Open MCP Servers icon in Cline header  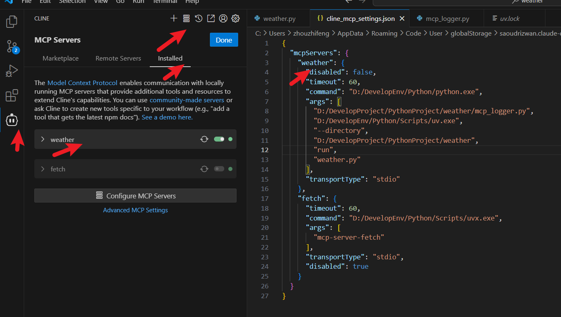tap(186, 18)
